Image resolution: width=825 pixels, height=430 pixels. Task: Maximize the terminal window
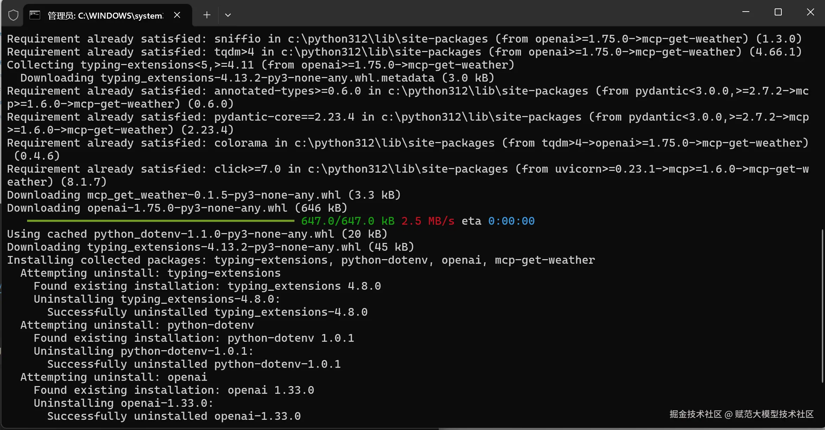(778, 12)
